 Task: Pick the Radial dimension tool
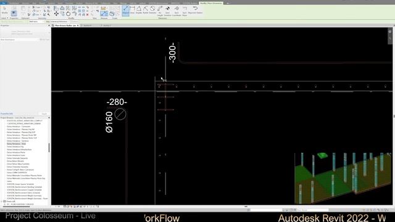click(146, 10)
